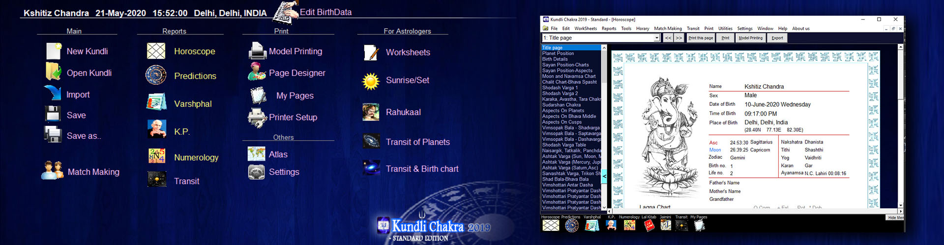Open the Predictions zodiac wheel icon
The image size is (944, 245).
pyautogui.click(x=156, y=75)
